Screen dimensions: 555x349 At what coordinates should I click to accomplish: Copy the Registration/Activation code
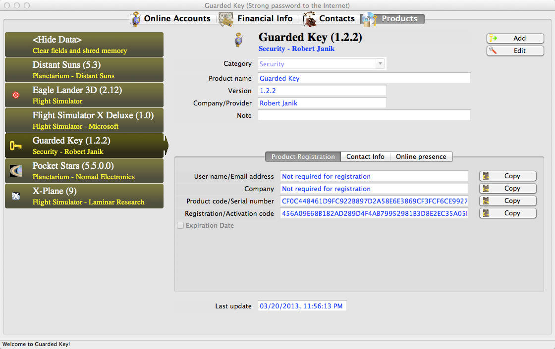point(507,213)
